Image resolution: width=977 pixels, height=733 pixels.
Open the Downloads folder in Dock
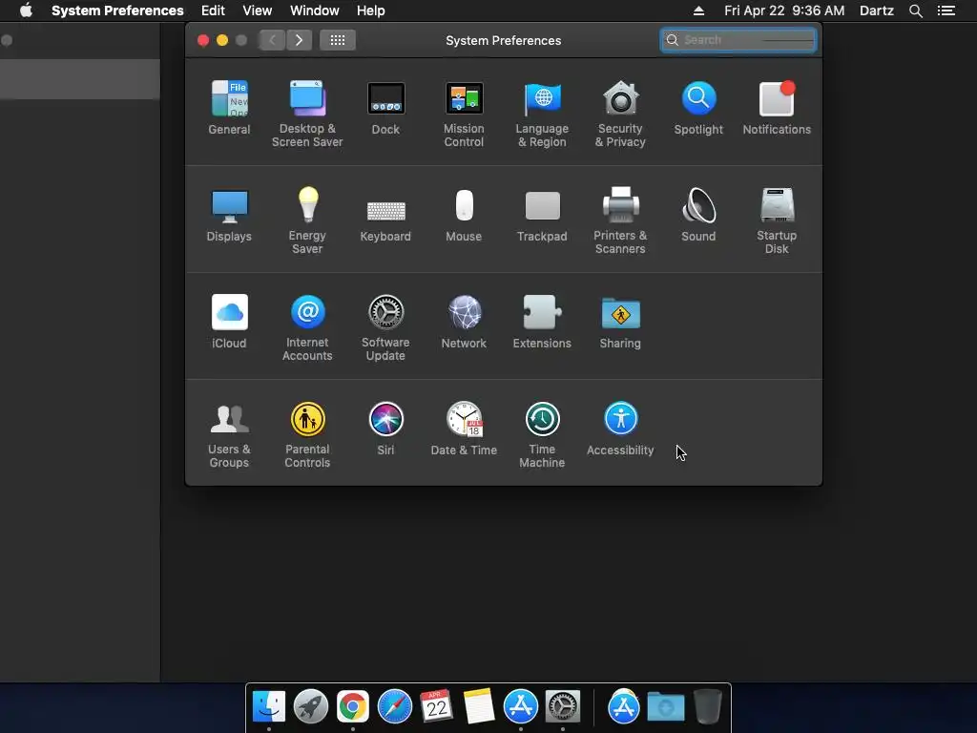(x=665, y=707)
